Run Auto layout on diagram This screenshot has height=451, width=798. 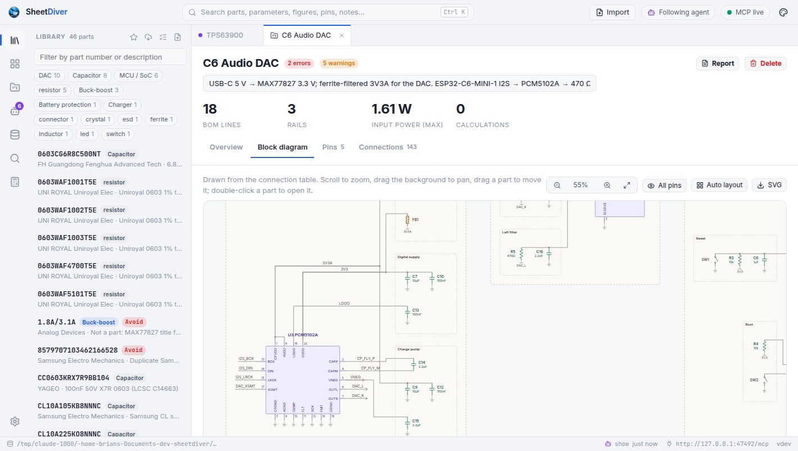719,185
